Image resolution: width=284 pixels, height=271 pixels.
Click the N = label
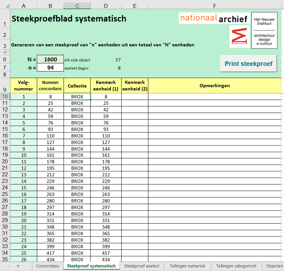coord(32,60)
